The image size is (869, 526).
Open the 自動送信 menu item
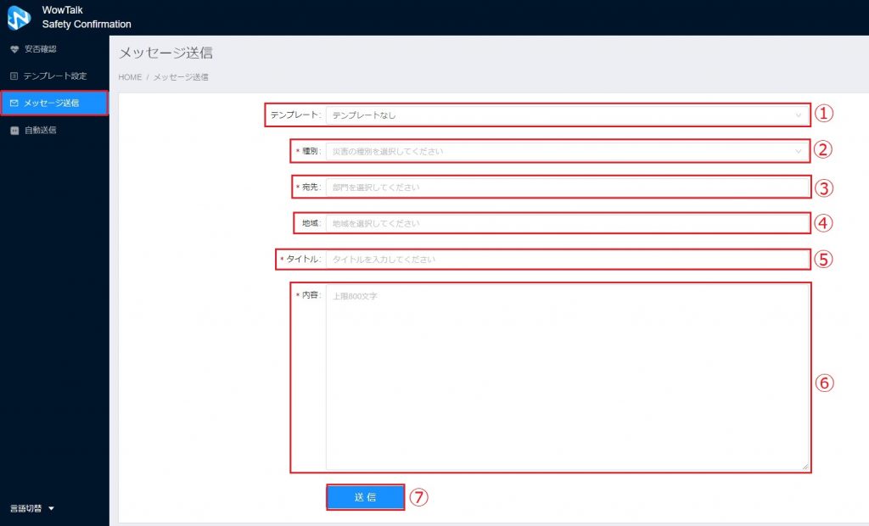point(54,131)
